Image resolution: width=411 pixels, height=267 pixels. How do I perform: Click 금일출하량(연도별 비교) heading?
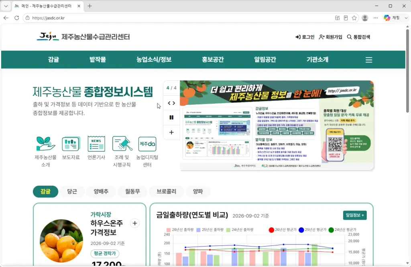tap(192, 215)
